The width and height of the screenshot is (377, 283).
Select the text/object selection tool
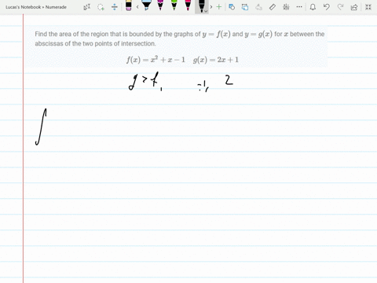tap(87, 7)
